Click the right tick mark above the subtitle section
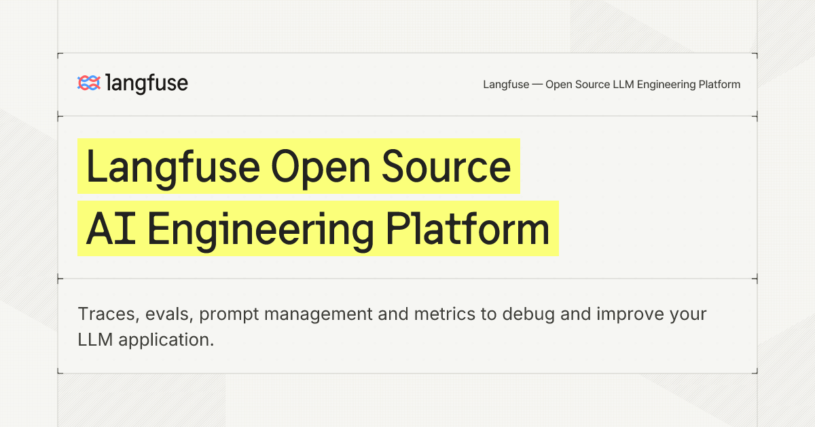 [x=755, y=279]
